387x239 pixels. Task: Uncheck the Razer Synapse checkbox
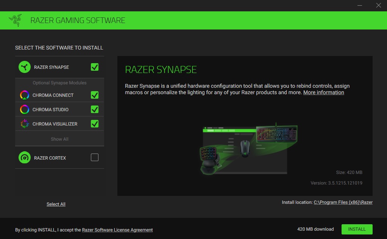coord(95,67)
